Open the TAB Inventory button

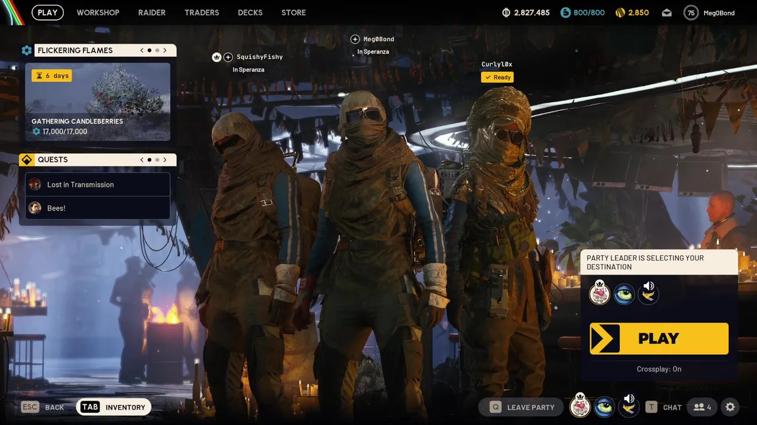[x=114, y=407]
